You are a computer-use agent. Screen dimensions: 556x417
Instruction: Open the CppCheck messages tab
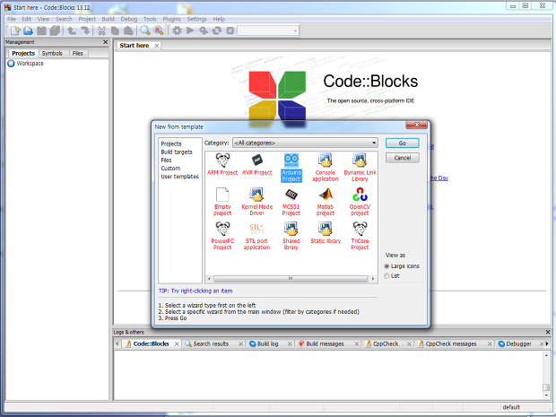point(451,344)
